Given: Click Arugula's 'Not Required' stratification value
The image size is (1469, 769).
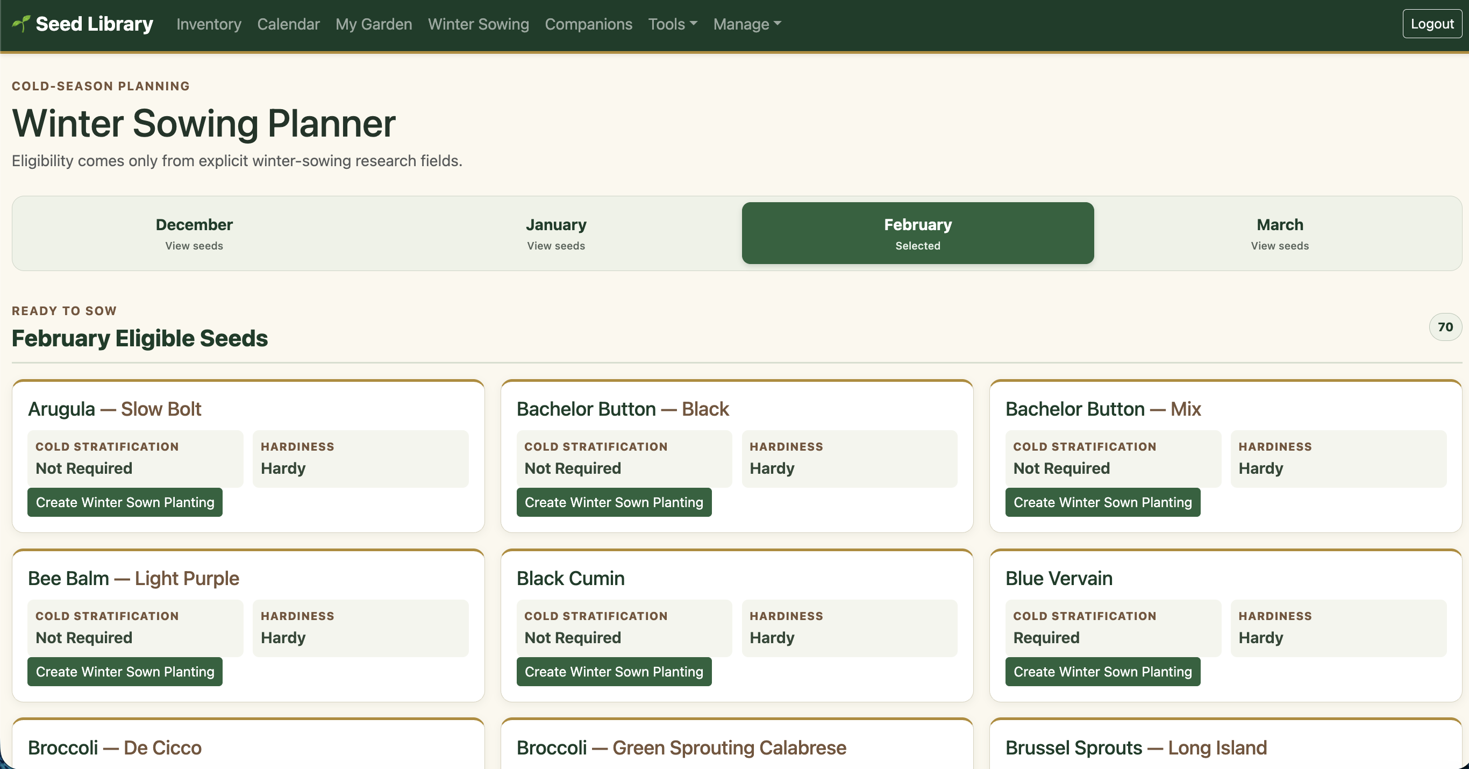Looking at the screenshot, I should 84,468.
